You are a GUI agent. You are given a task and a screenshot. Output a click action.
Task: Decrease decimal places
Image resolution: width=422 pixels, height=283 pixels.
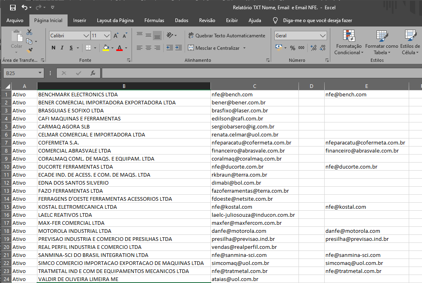322,48
